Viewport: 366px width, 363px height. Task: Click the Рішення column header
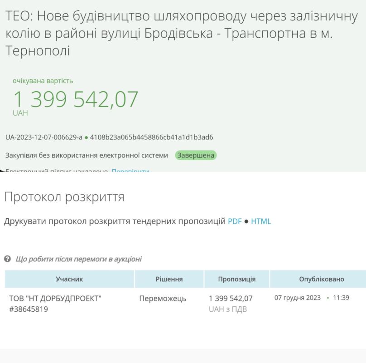tap(169, 279)
